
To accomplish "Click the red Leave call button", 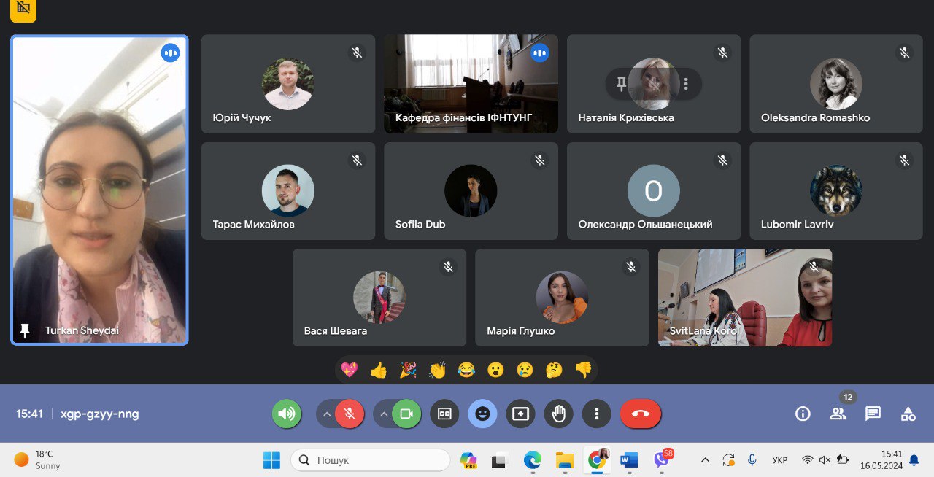I will (x=640, y=414).
